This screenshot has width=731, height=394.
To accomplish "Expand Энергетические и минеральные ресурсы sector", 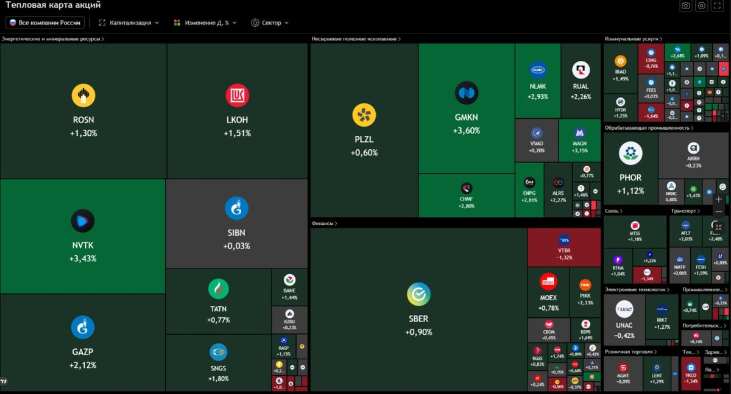I will 53,39.
